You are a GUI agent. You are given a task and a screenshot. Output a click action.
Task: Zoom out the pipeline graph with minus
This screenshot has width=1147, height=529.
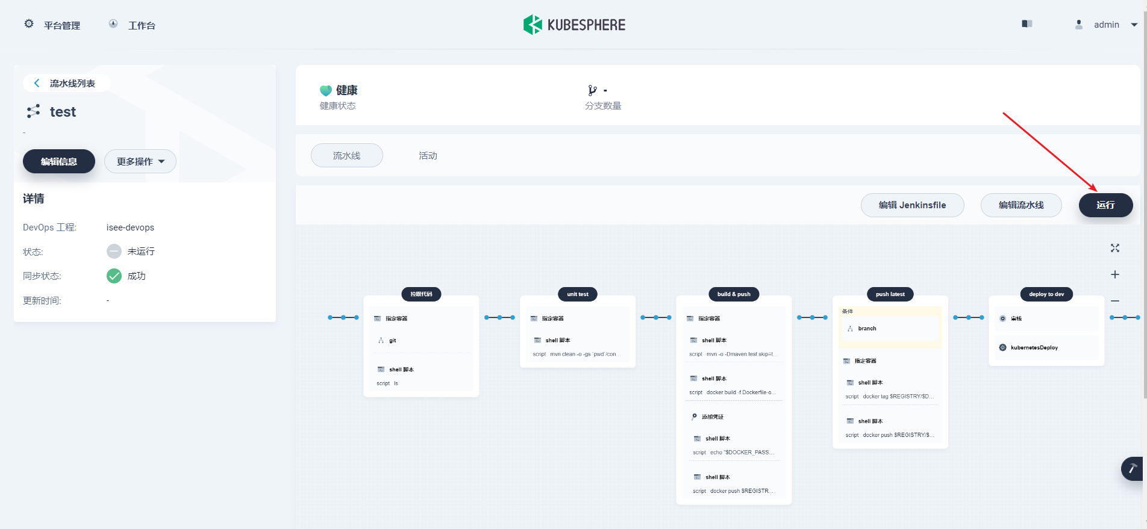coord(1115,300)
